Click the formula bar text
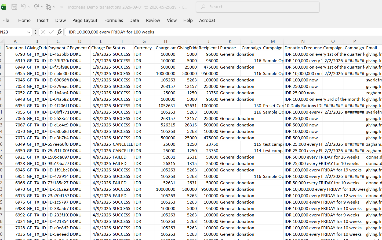Screen dimensions: 382x240 click(x=111, y=32)
